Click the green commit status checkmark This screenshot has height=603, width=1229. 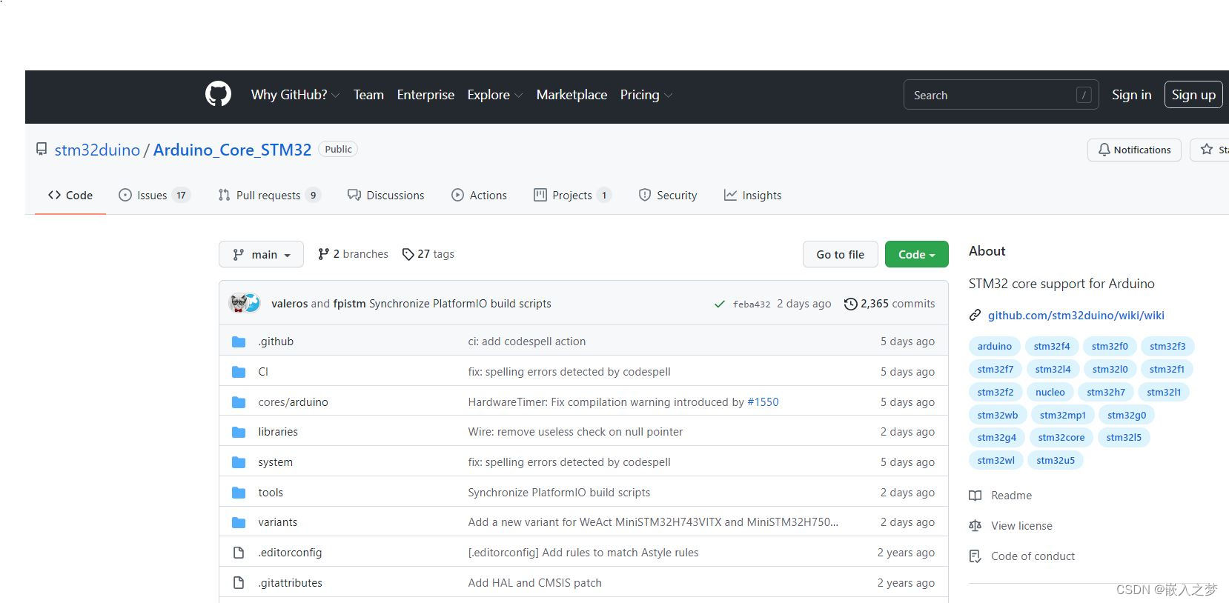[719, 304]
